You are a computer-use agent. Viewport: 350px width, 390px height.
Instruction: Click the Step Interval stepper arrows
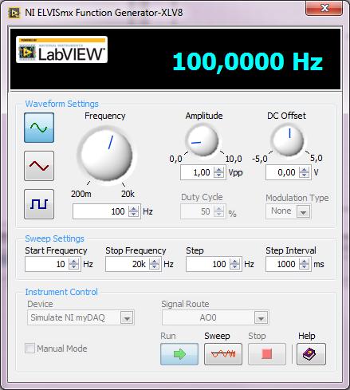(x=305, y=264)
